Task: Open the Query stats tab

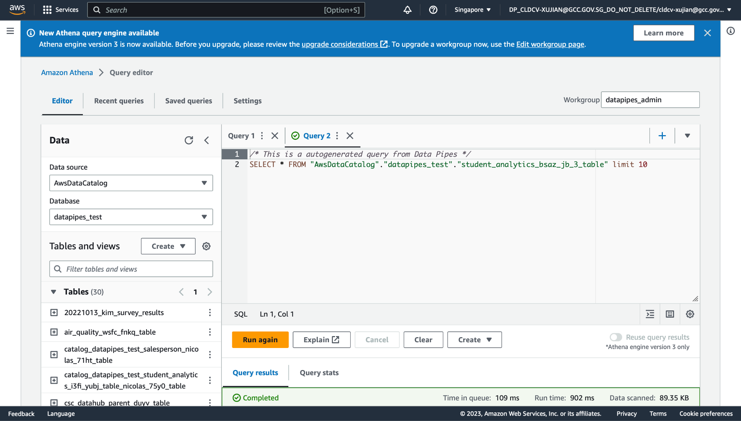Action: [319, 373]
